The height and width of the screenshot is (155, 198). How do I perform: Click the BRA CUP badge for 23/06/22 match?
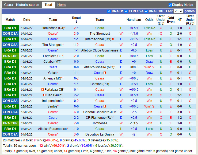(10, 56)
